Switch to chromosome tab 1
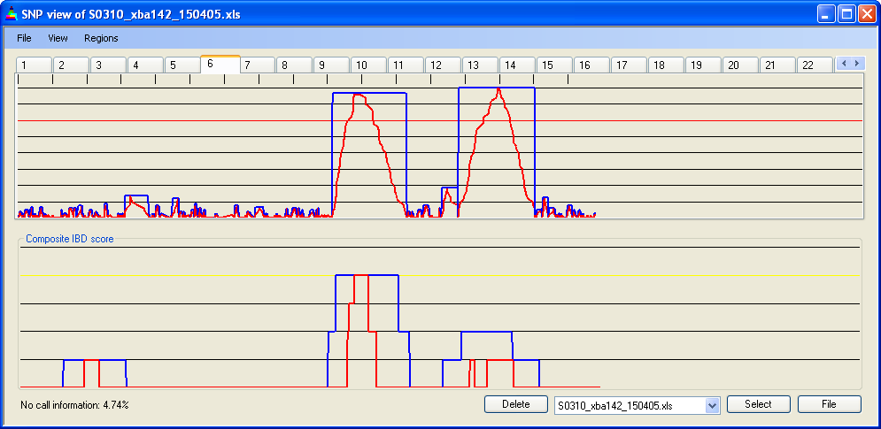The width and height of the screenshot is (881, 429). pos(34,65)
